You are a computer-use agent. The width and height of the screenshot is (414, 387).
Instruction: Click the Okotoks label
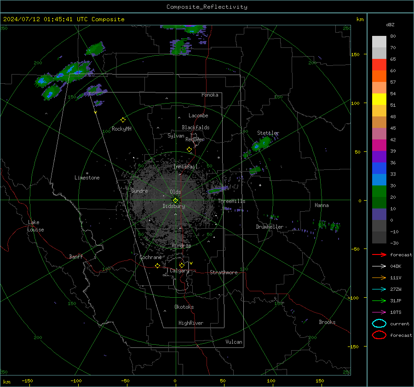(x=184, y=307)
